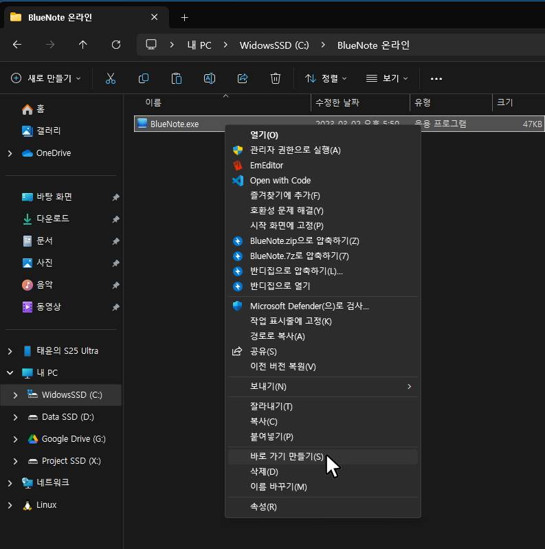Choose 속성(R) in context menu
The height and width of the screenshot is (549, 545).
tap(322, 506)
